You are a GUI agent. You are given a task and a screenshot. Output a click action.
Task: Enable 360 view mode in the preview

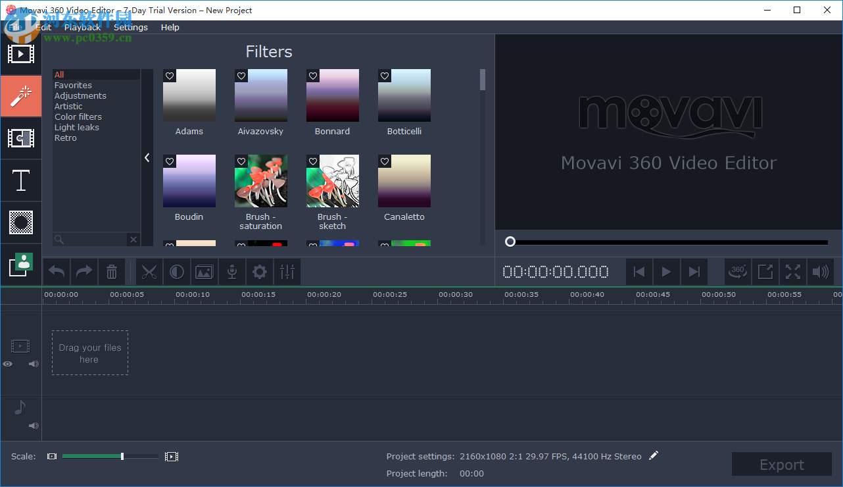click(737, 272)
